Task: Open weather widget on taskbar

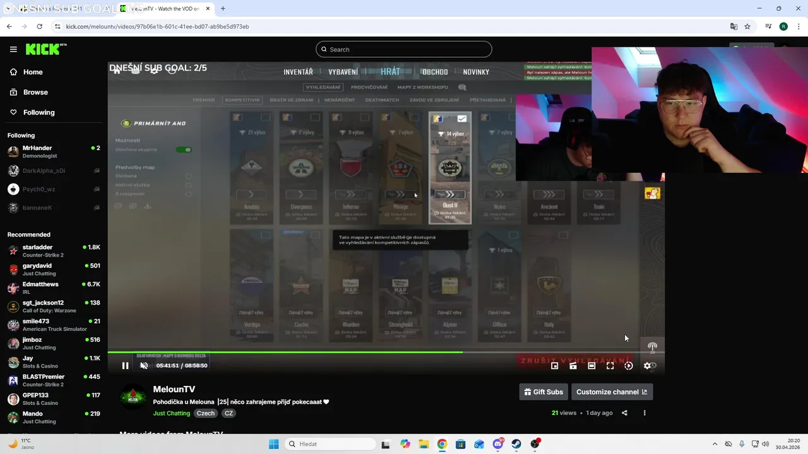Action: 20,444
